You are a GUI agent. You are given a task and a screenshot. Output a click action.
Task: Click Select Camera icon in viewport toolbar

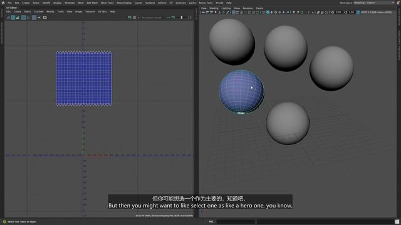click(204, 12)
